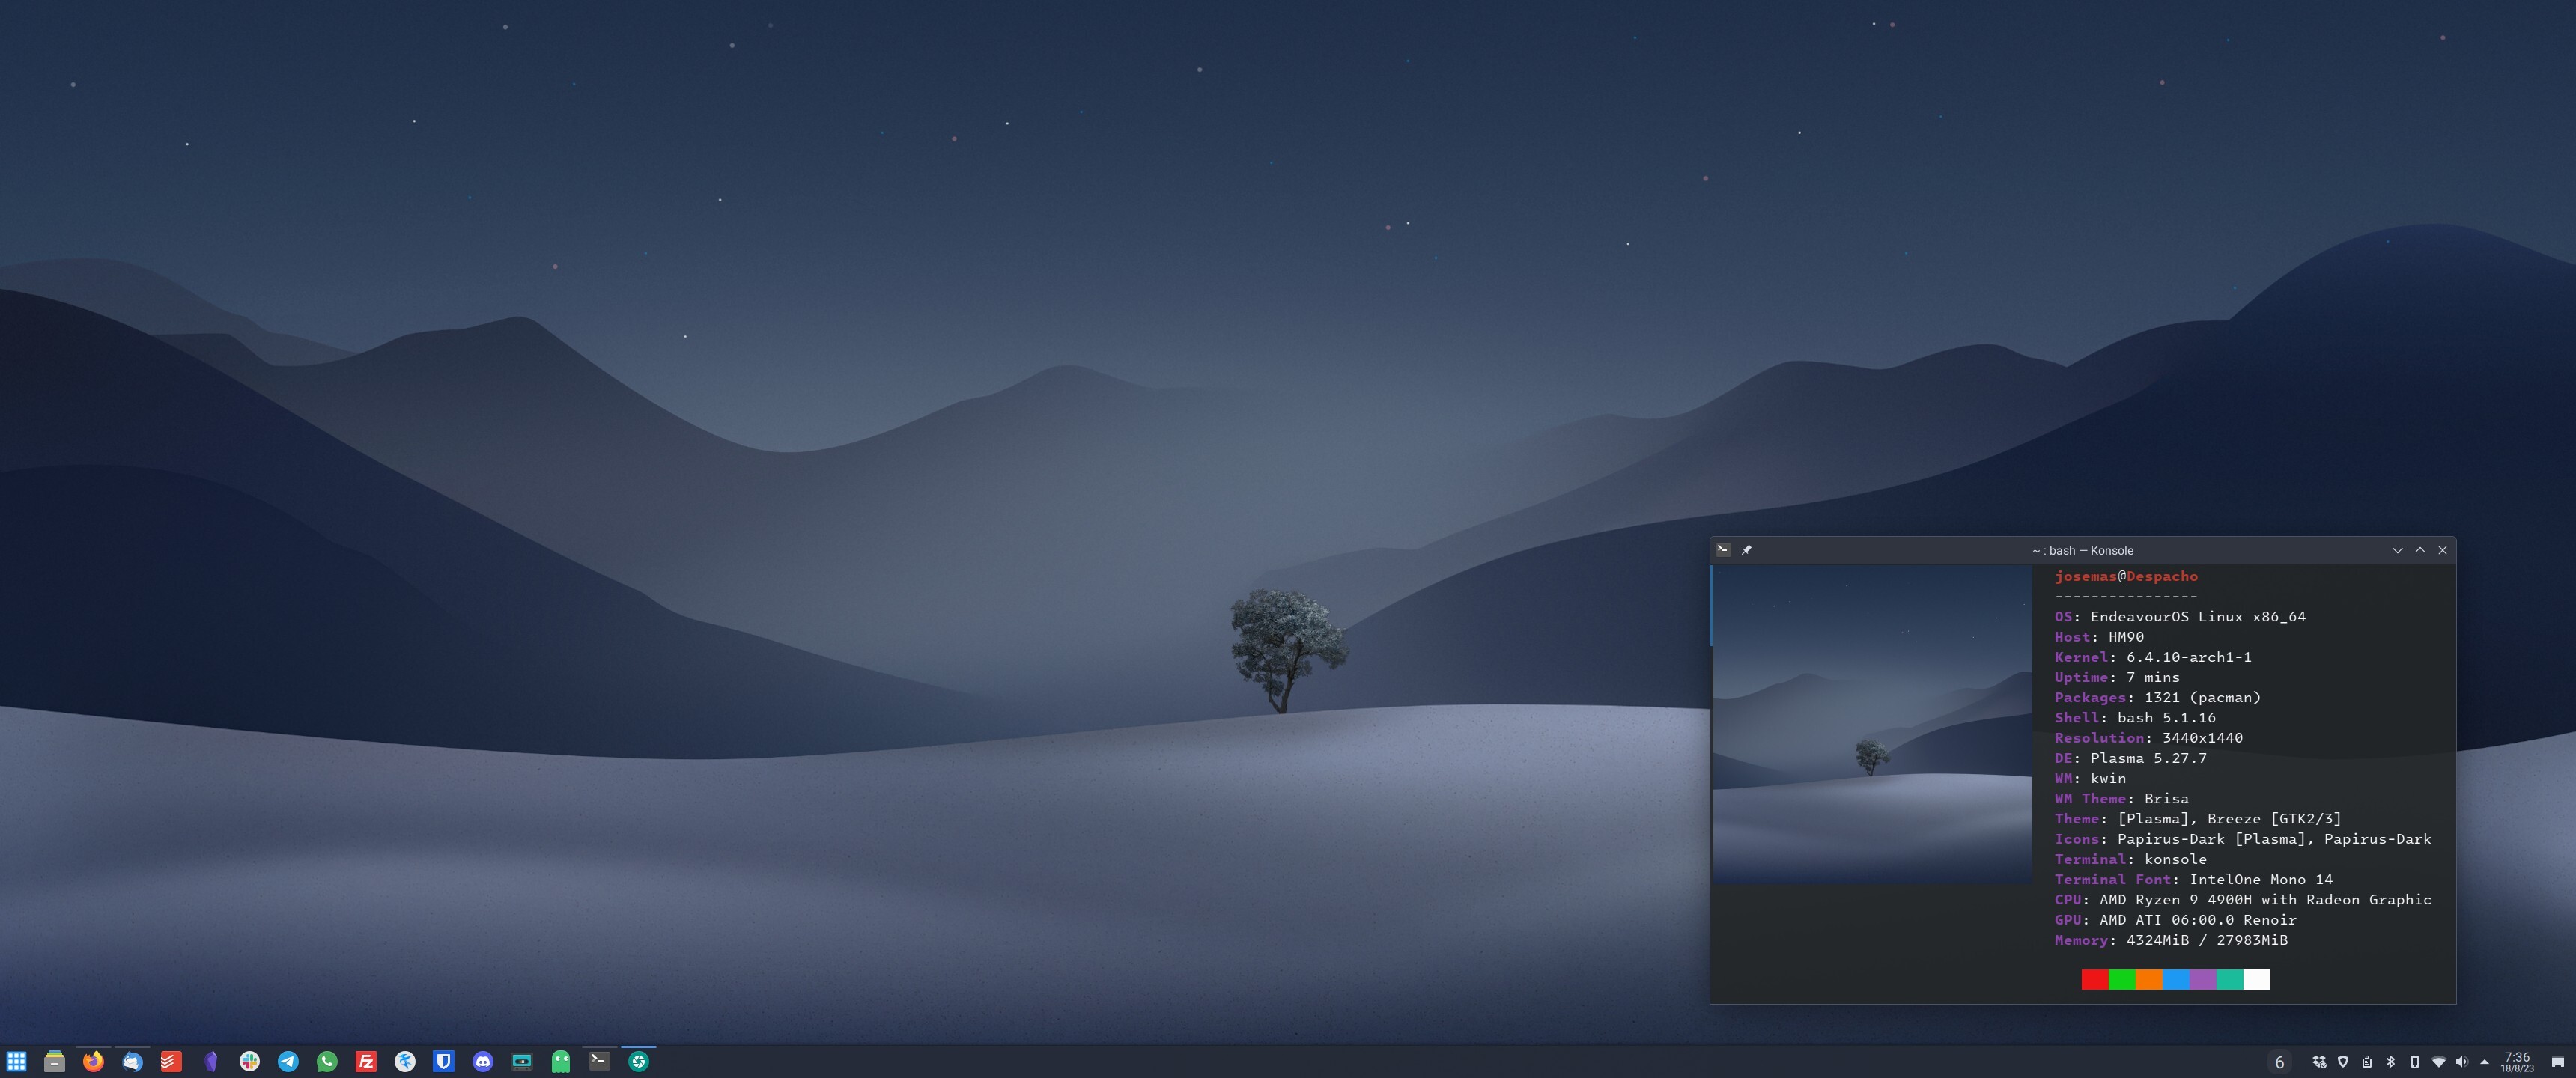
Task: Minimize the Konsole window
Action: pyautogui.click(x=2397, y=550)
